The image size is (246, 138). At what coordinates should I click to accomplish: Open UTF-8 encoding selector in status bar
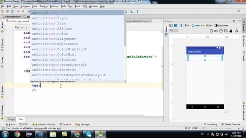(204, 128)
